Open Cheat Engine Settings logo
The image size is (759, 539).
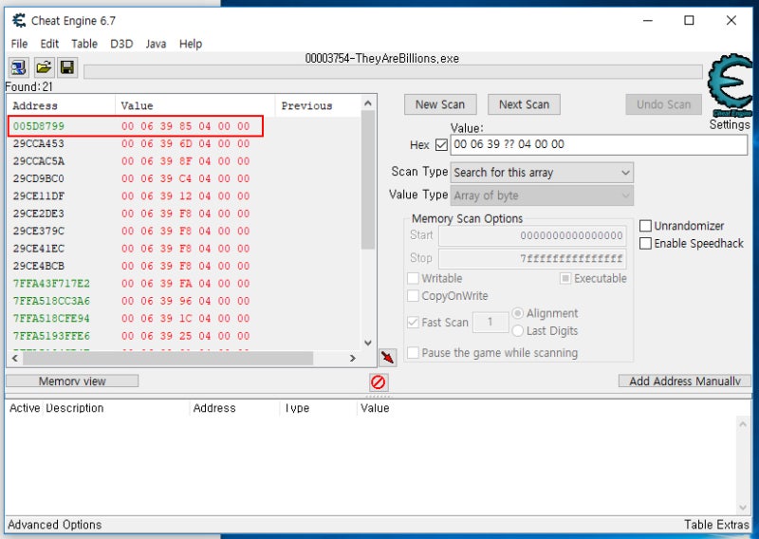tap(730, 85)
